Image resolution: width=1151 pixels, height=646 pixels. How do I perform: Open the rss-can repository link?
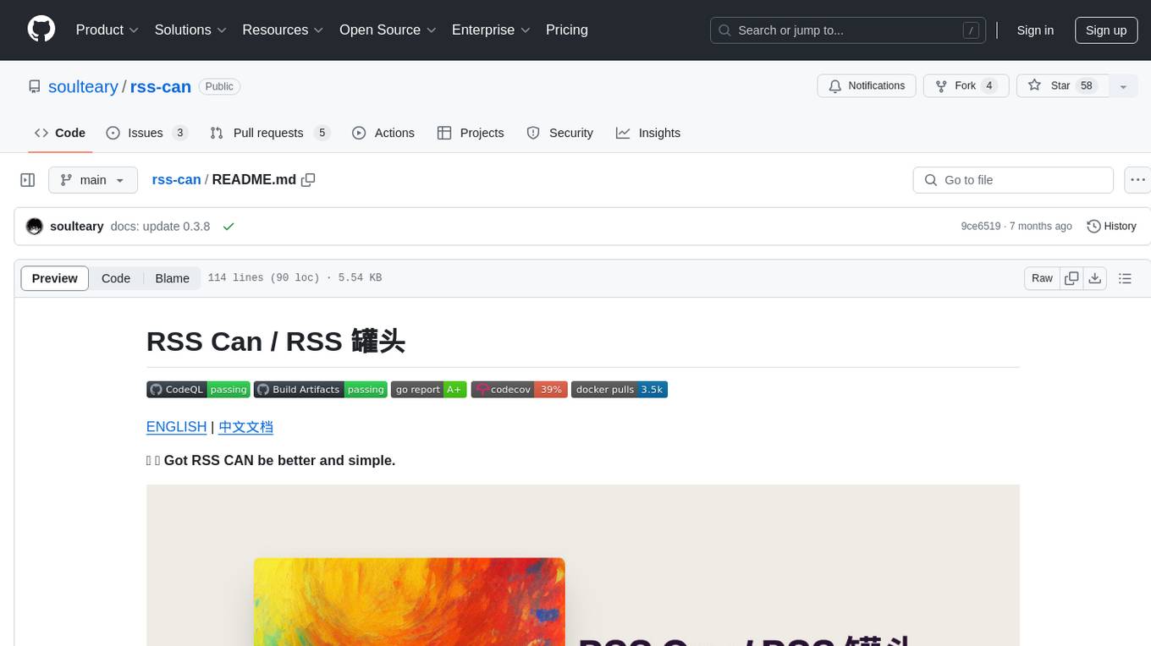pos(161,86)
